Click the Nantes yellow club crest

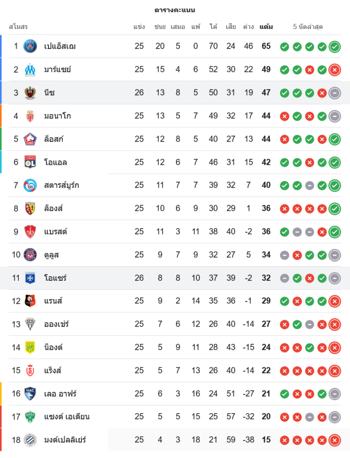[30, 347]
